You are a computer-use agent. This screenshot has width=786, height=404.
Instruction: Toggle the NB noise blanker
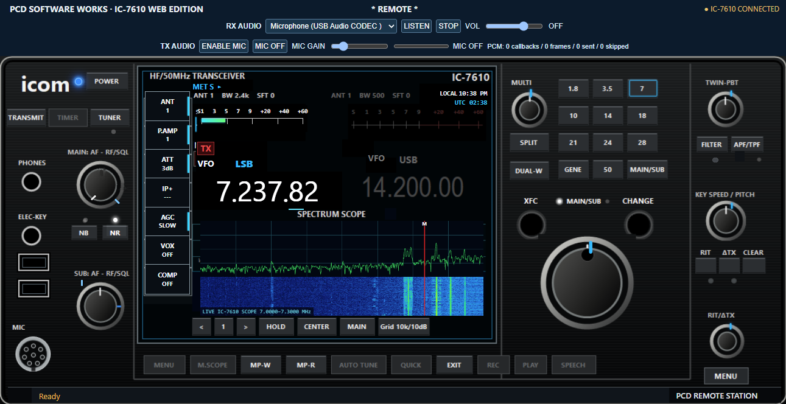coord(84,232)
